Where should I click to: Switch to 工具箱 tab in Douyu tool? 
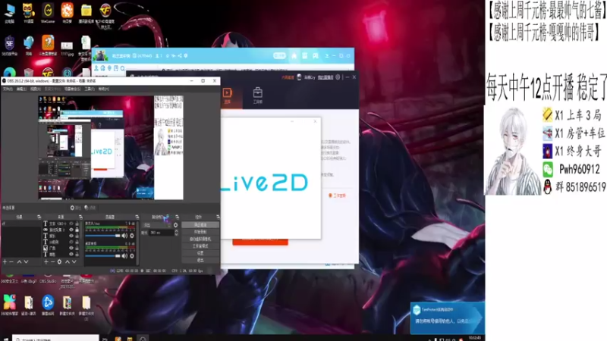click(x=257, y=95)
